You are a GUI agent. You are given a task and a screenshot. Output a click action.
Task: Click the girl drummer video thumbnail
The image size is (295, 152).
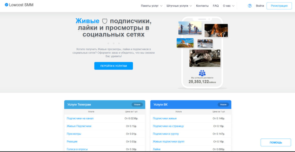216,30
